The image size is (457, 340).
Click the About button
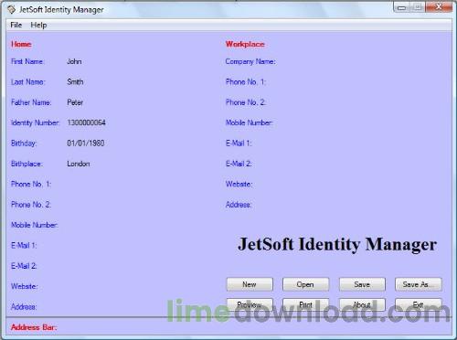pyautogui.click(x=362, y=304)
